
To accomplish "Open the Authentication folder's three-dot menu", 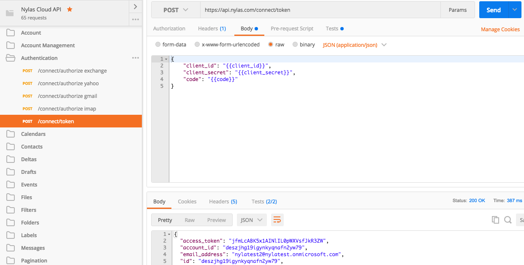I will pos(136,58).
